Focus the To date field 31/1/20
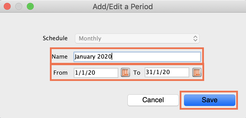 (167, 72)
